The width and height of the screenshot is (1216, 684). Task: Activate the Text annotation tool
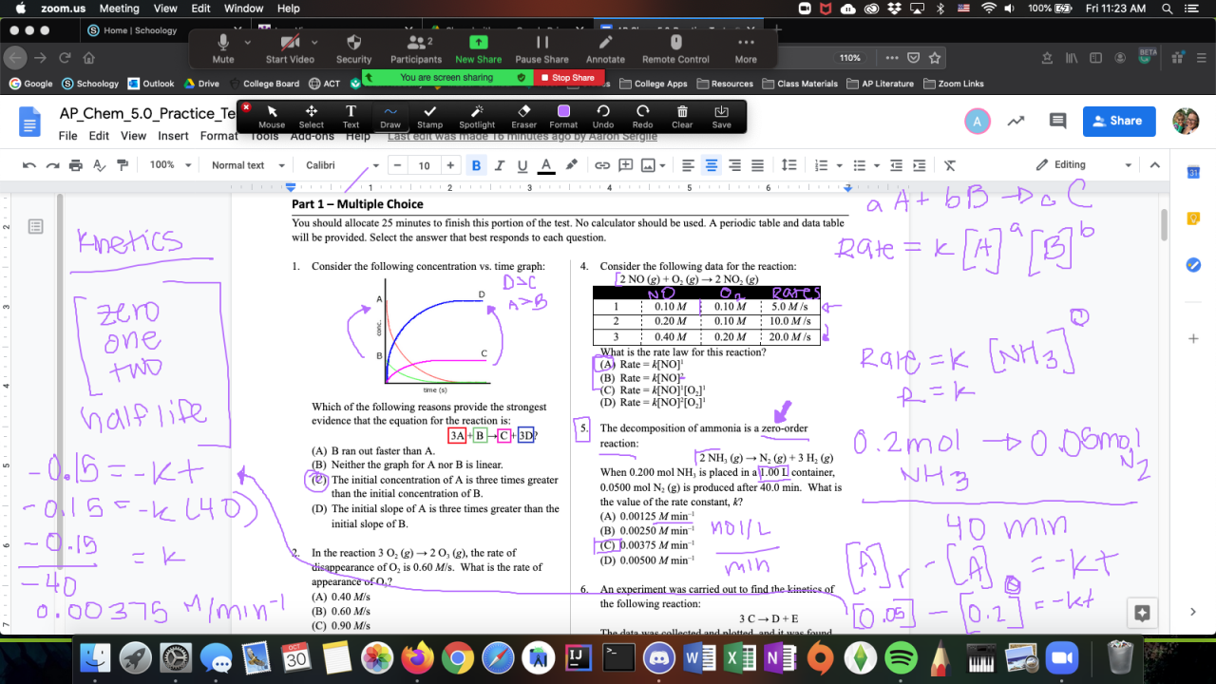click(x=351, y=117)
